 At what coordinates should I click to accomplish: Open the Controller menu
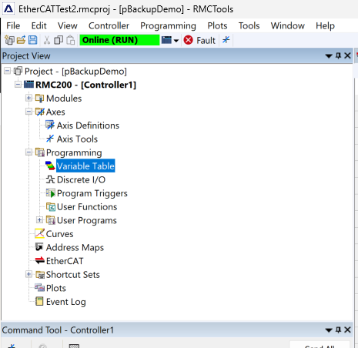coord(109,25)
